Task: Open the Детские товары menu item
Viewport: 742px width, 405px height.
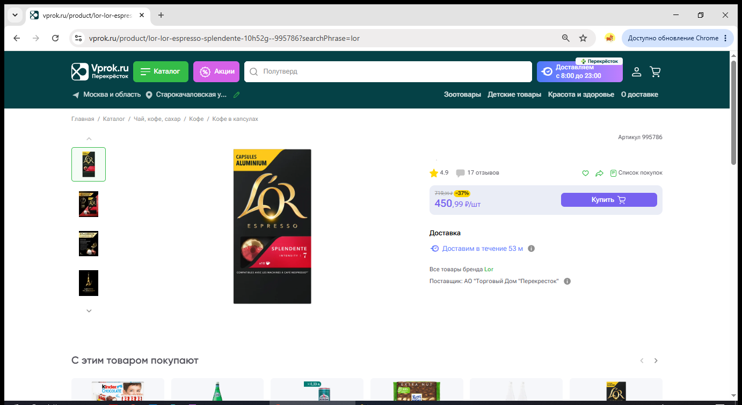Action: pos(514,95)
